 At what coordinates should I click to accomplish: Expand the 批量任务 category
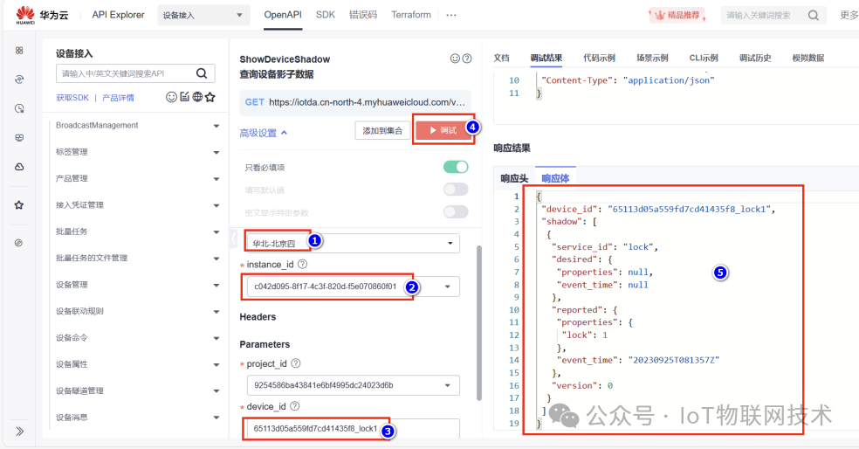click(x=136, y=231)
